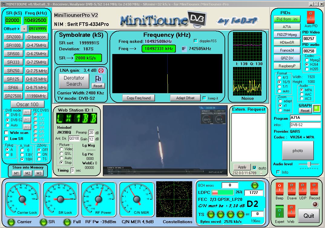Click the first TS green LED

pyautogui.click(x=211, y=214)
